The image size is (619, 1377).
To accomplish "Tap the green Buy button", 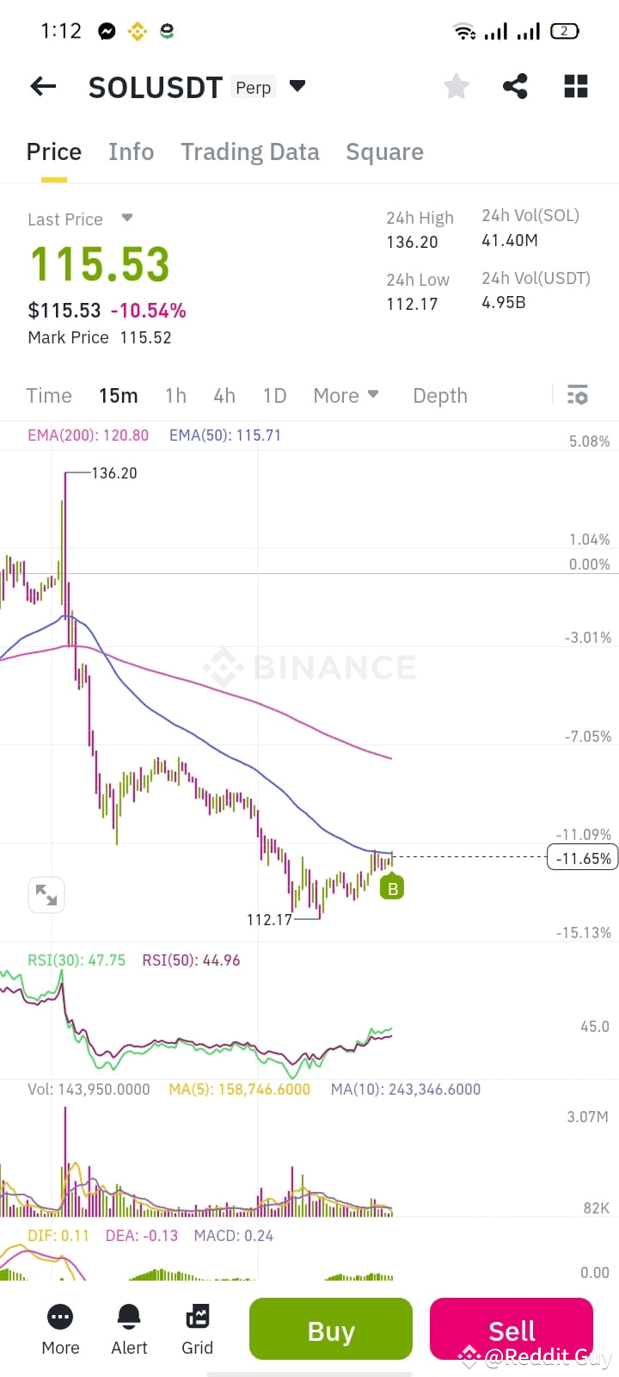I will [331, 1330].
